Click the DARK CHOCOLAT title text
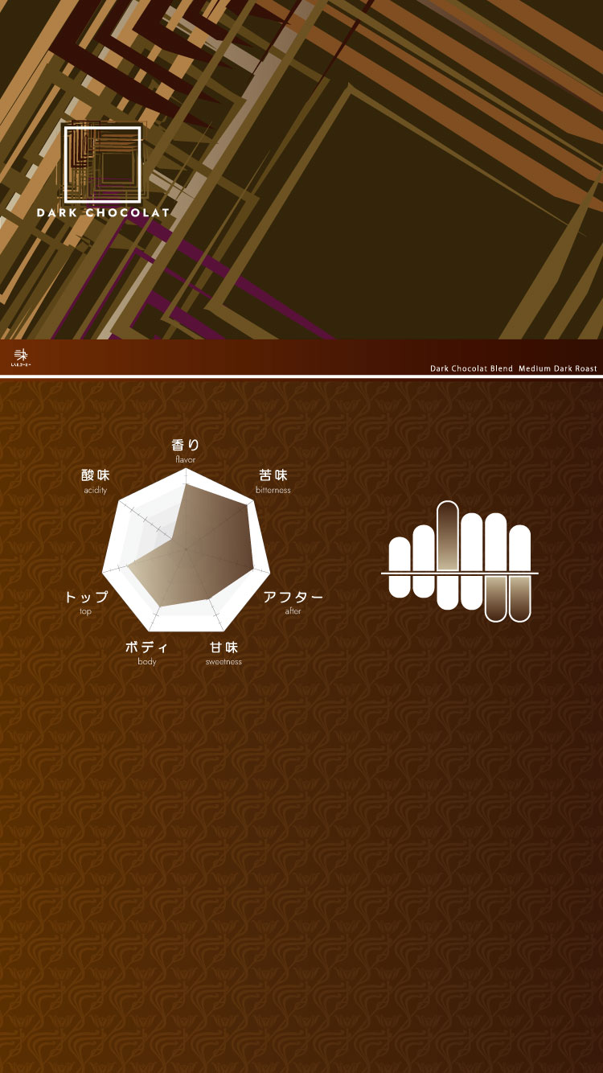Viewport: 603px width, 1073px height. (103, 213)
